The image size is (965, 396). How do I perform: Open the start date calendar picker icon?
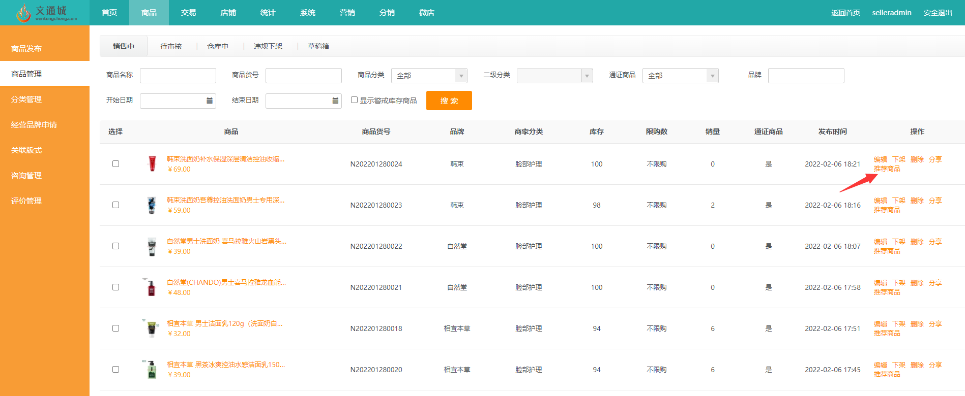tap(210, 101)
